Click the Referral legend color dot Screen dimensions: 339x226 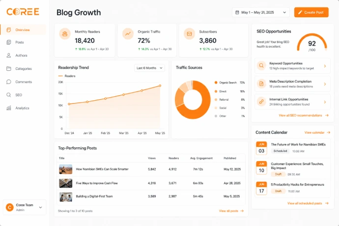tap(216, 99)
